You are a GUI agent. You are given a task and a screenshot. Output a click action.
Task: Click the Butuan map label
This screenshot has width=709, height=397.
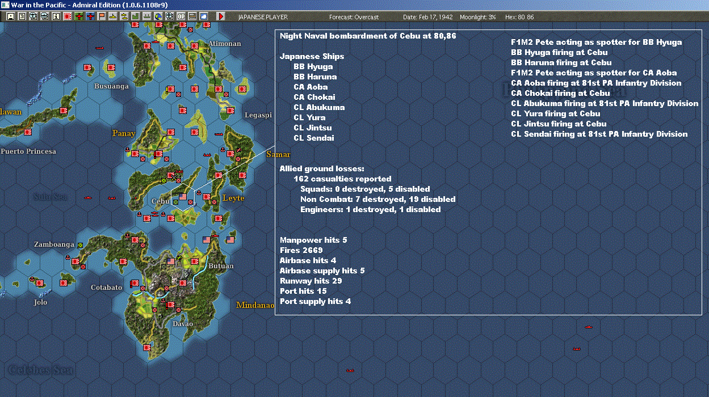tap(221, 265)
